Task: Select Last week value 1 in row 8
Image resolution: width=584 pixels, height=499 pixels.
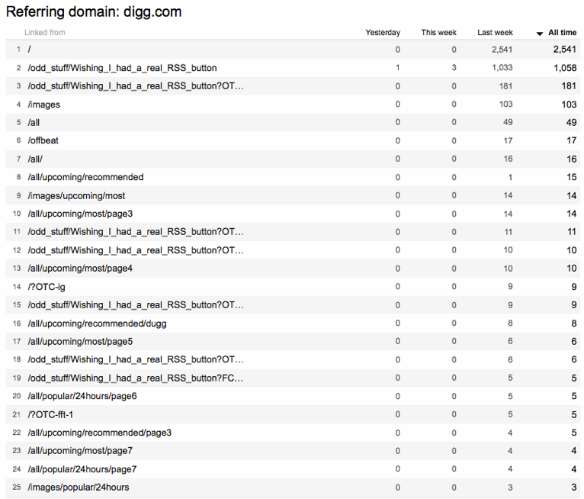Action: tap(510, 177)
